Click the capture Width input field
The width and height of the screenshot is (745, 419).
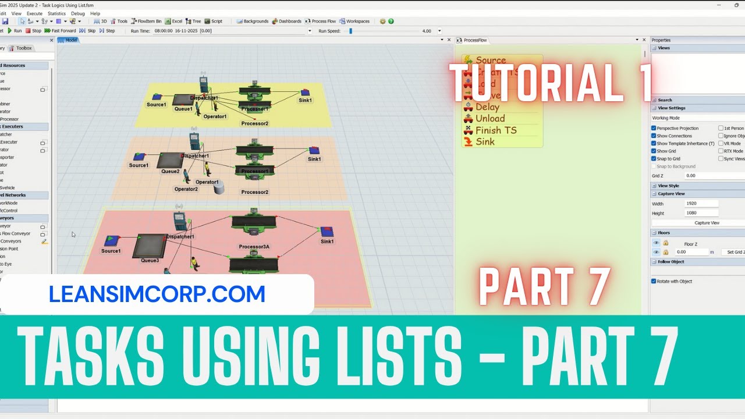click(701, 204)
